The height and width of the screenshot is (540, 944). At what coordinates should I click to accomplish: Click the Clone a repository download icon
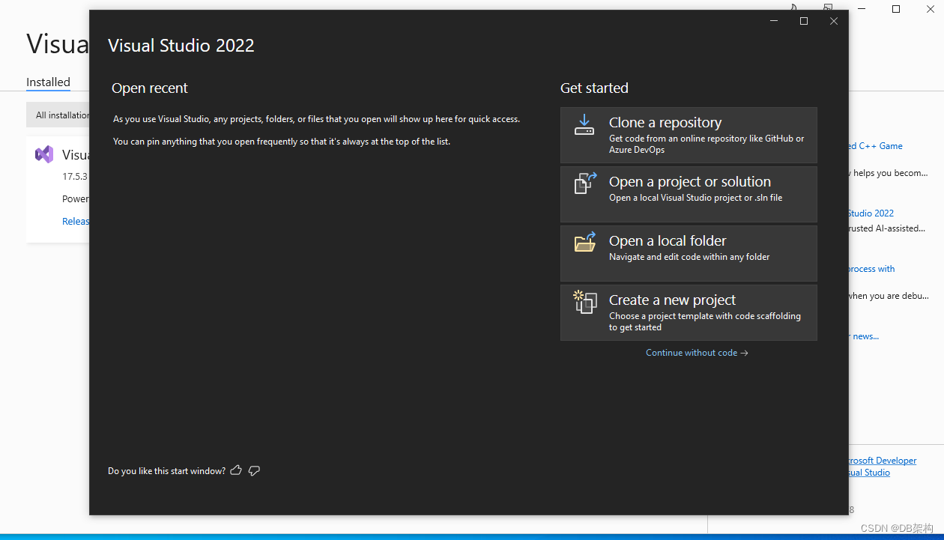[584, 124]
